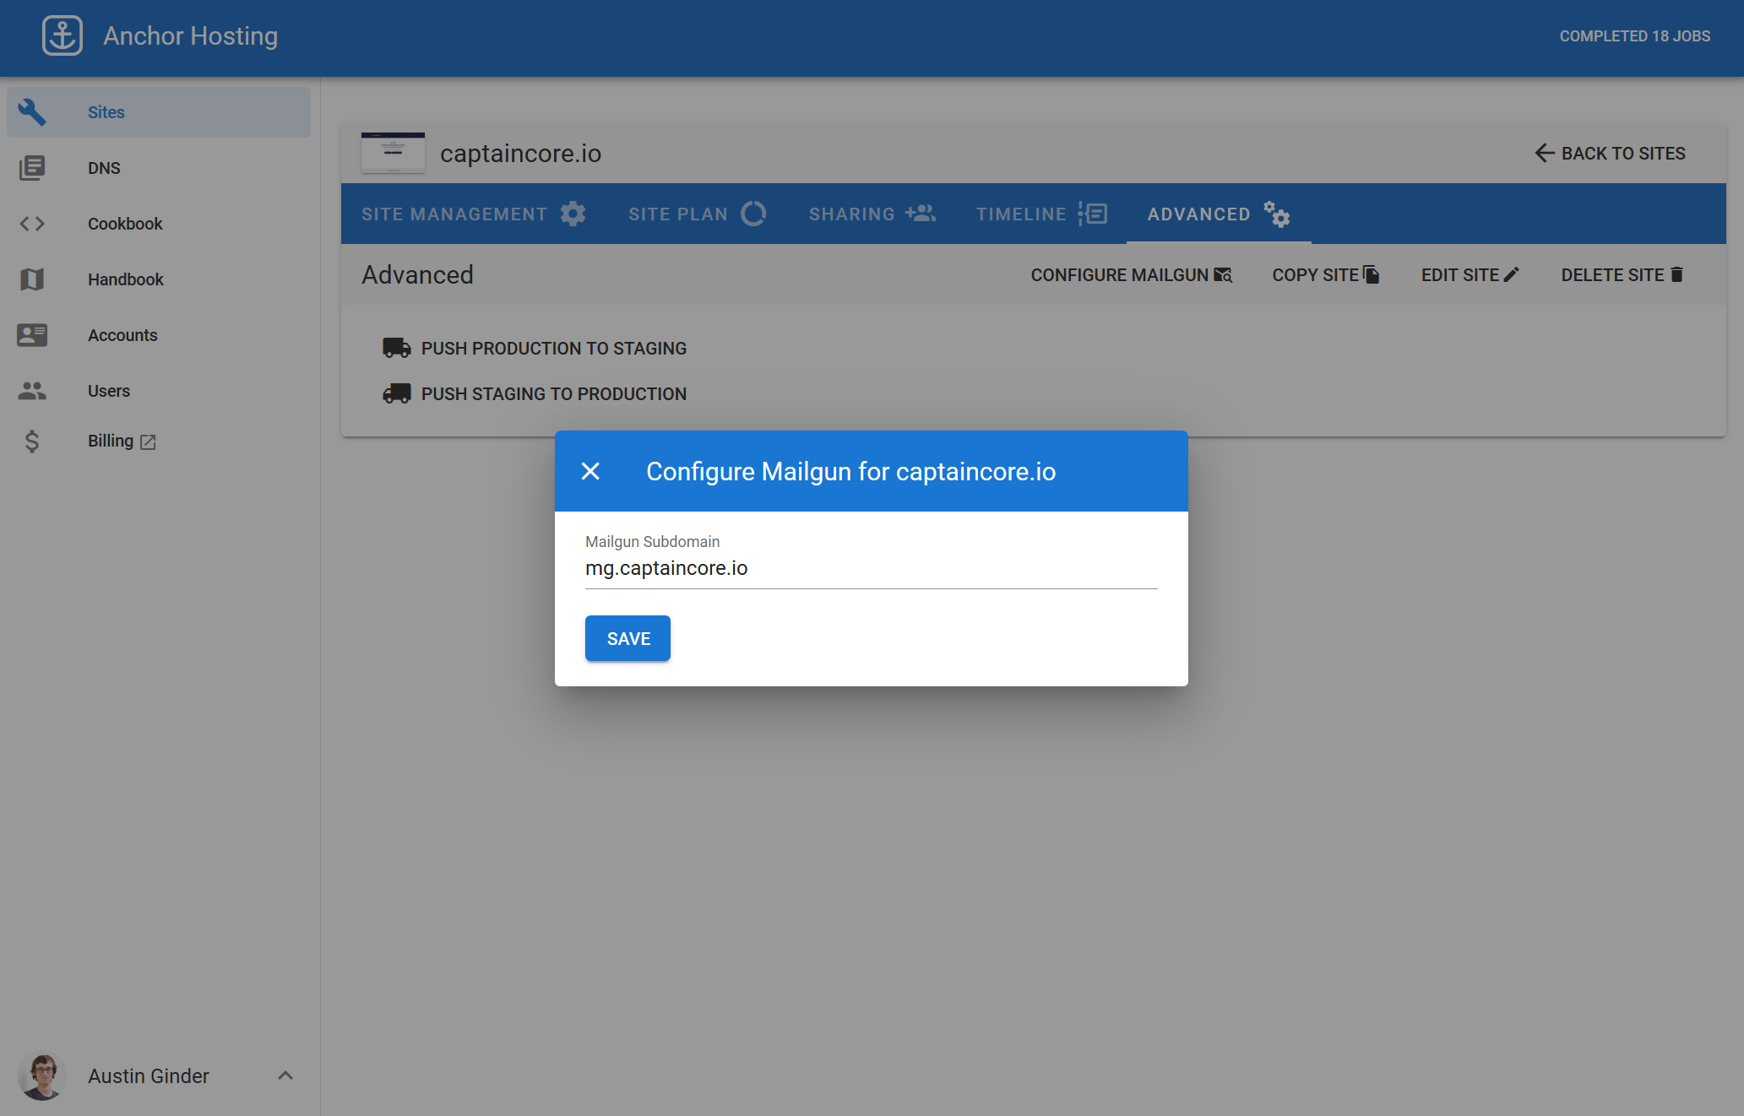Open Sites via the wrench icon
Screen dimensions: 1744x1116
click(x=32, y=112)
